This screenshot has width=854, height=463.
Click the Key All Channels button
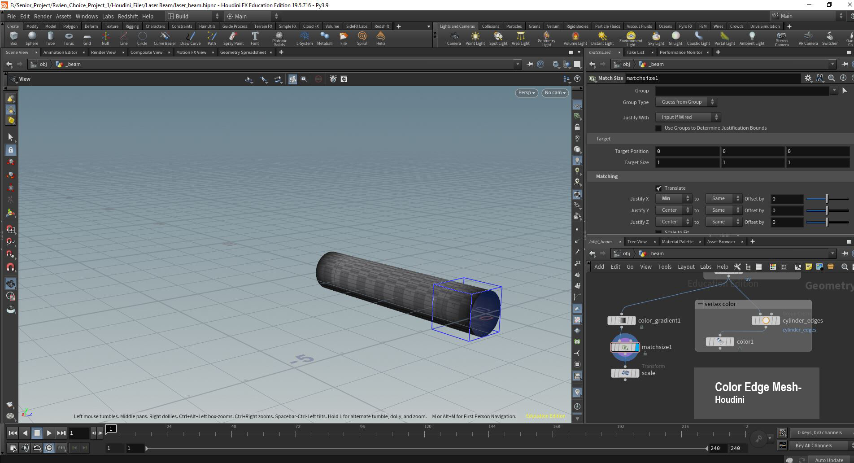[813, 446]
